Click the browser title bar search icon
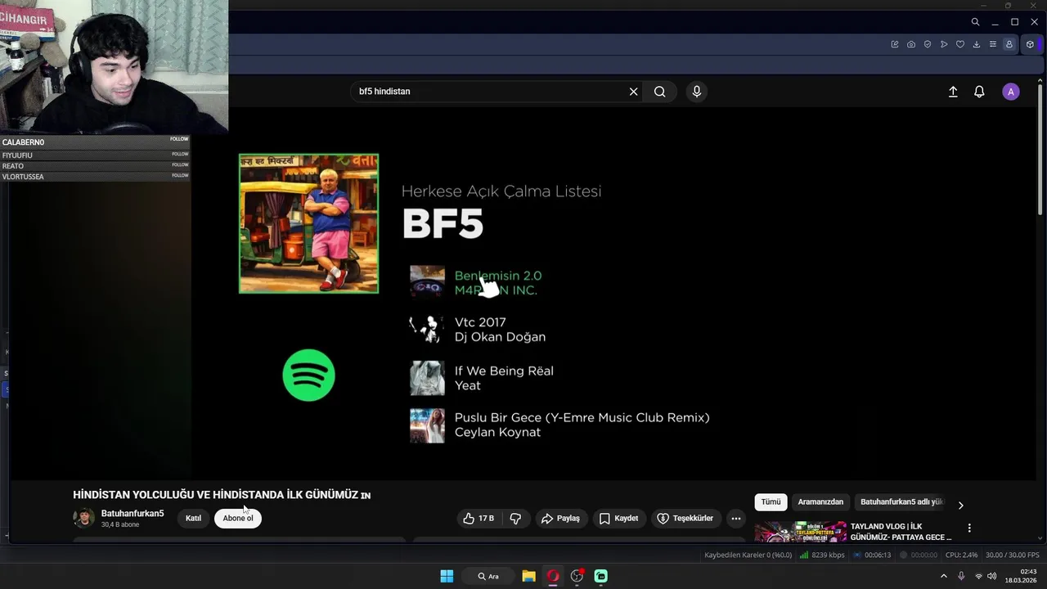 coord(975,22)
